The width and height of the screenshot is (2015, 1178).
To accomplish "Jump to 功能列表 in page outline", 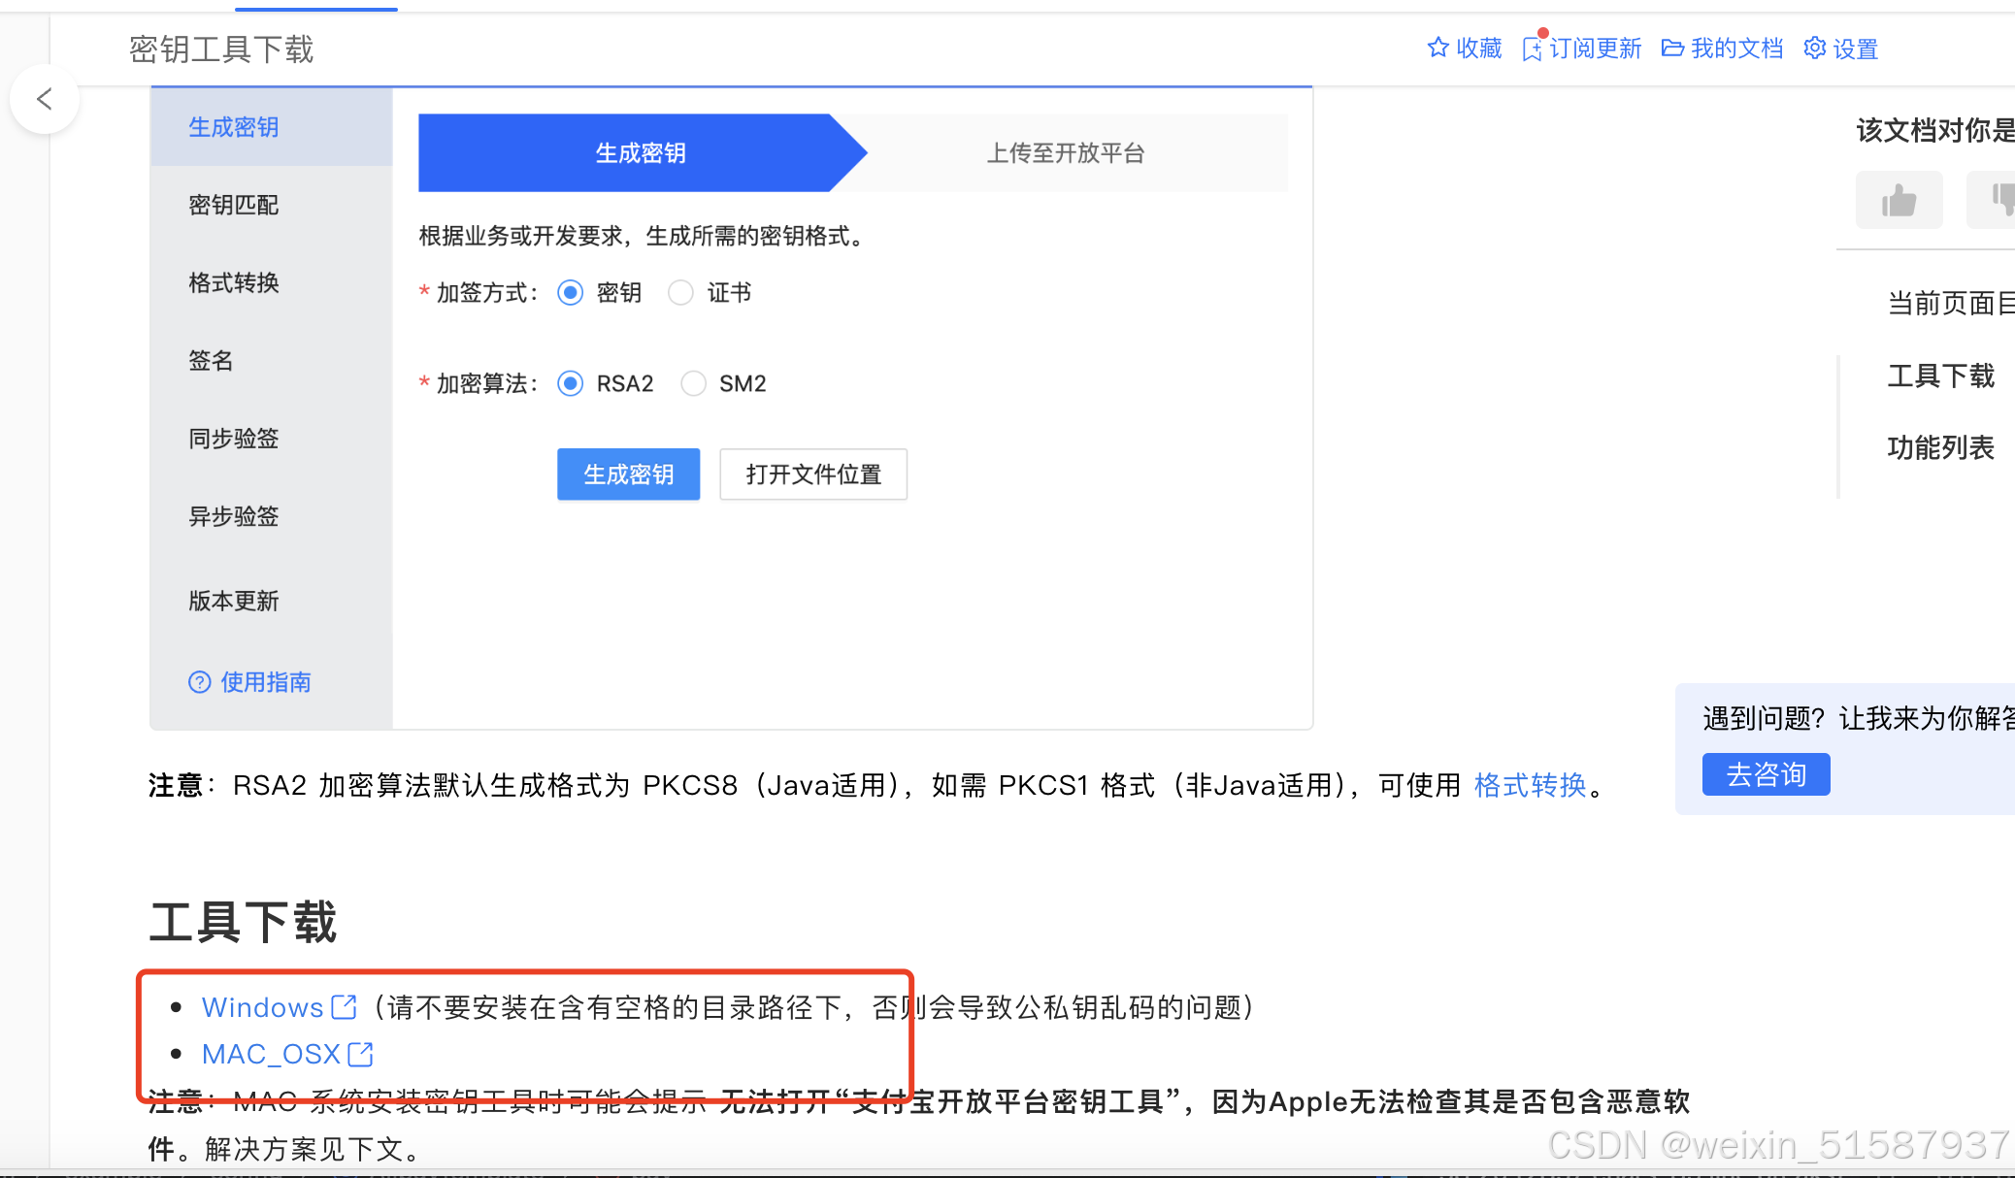I will point(1939,447).
